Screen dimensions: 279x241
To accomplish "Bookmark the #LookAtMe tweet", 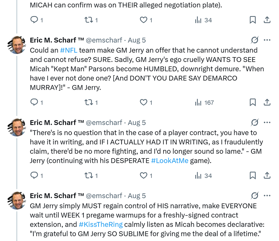I will point(253,176).
